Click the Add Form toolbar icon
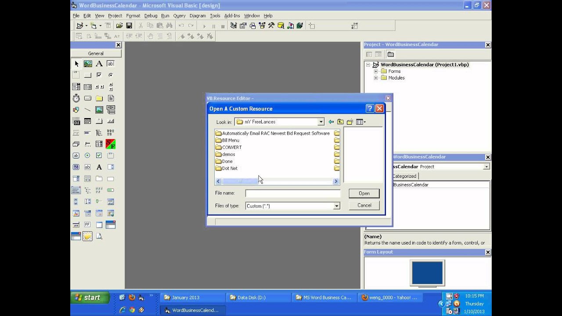Image resolution: width=562 pixels, height=316 pixels. click(93, 26)
